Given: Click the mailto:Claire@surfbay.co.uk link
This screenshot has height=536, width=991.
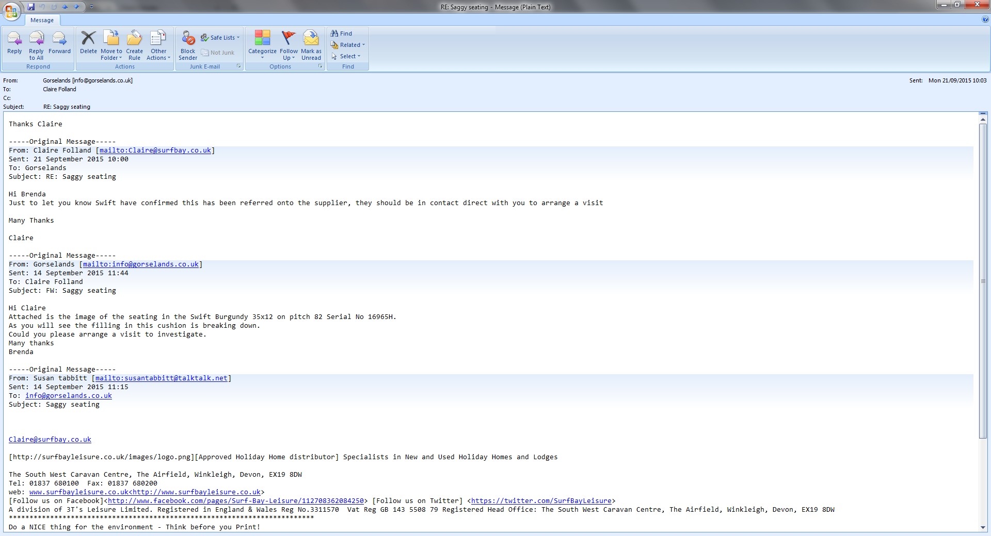Looking at the screenshot, I should (155, 150).
